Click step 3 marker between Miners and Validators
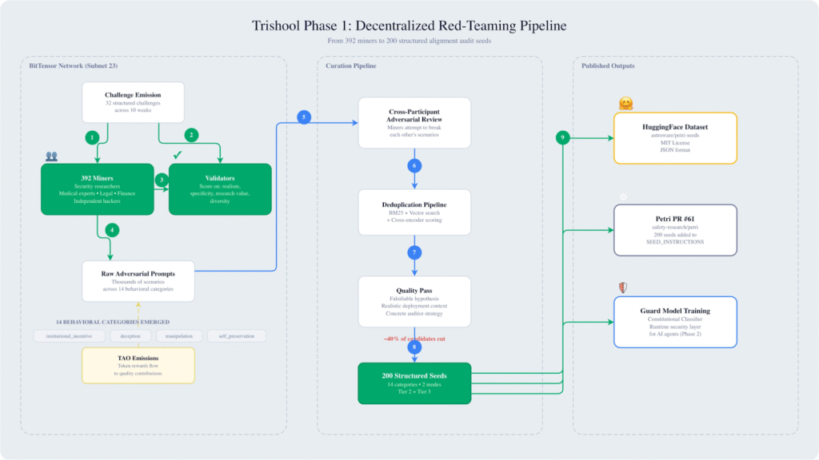Screen dimensions: 819x460 click(161, 180)
